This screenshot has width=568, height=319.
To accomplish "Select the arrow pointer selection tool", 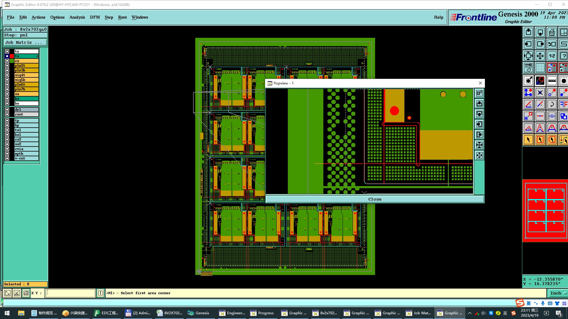I will [x=528, y=140].
